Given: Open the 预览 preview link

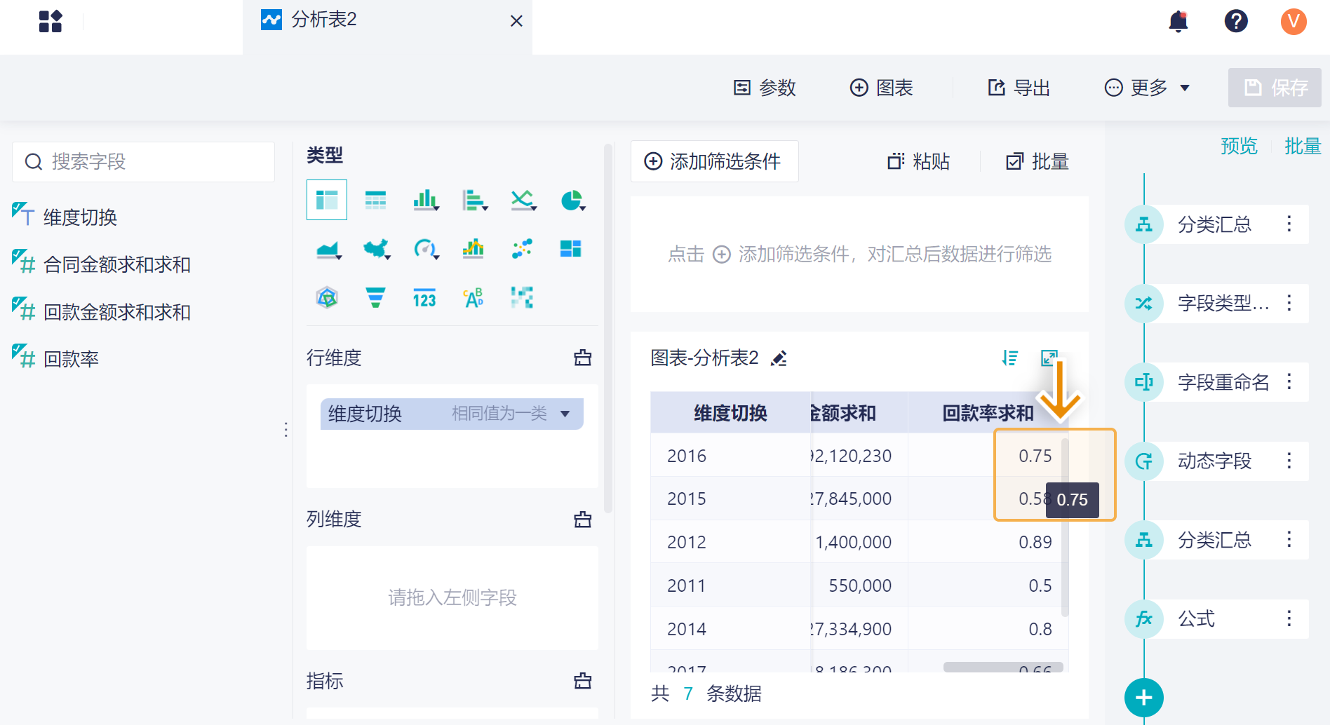Looking at the screenshot, I should pyautogui.click(x=1239, y=146).
